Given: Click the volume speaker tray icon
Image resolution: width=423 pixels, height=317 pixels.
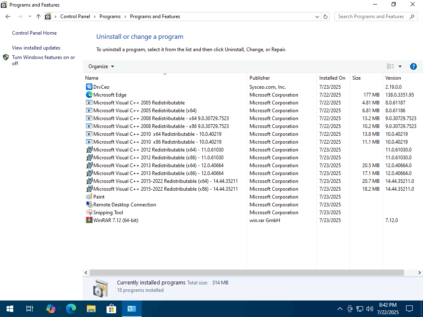Looking at the screenshot, I should click(x=370, y=309).
